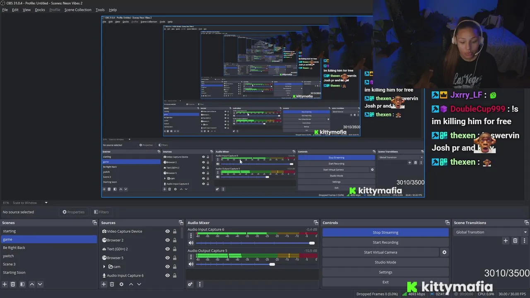Click green signal bars icon in status bar
The height and width of the screenshot is (298, 530).
(405, 294)
